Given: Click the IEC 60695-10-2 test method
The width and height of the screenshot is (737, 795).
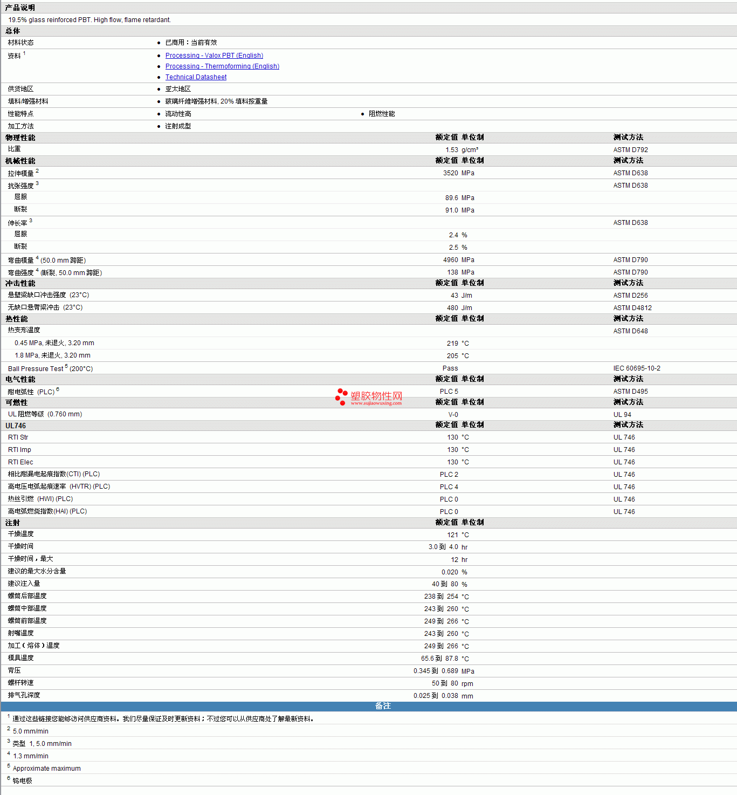Looking at the screenshot, I should pyautogui.click(x=637, y=368).
